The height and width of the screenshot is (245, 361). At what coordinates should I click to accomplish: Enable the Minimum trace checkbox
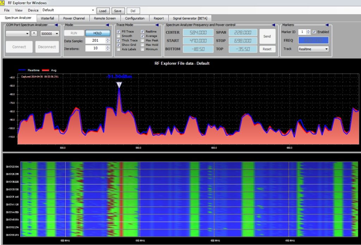pyautogui.click(x=142, y=49)
